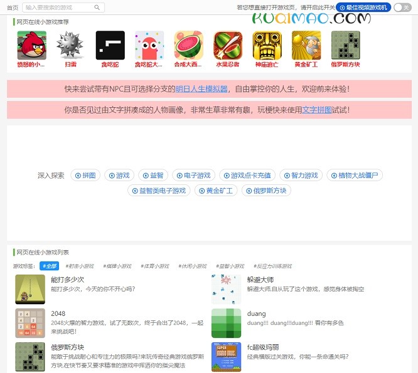Explore the 植物大战僵尸 suggestion chip
Image resolution: width=418 pixels, height=373 pixels.
coord(355,176)
